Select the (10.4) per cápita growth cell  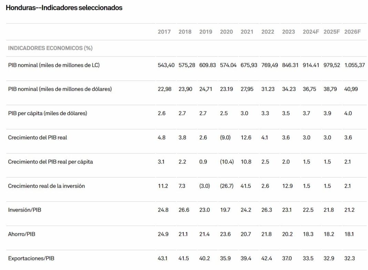[x=227, y=161]
